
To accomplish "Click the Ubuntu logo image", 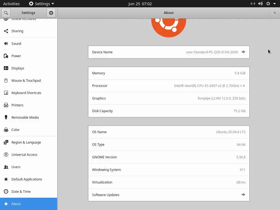I will [168, 28].
